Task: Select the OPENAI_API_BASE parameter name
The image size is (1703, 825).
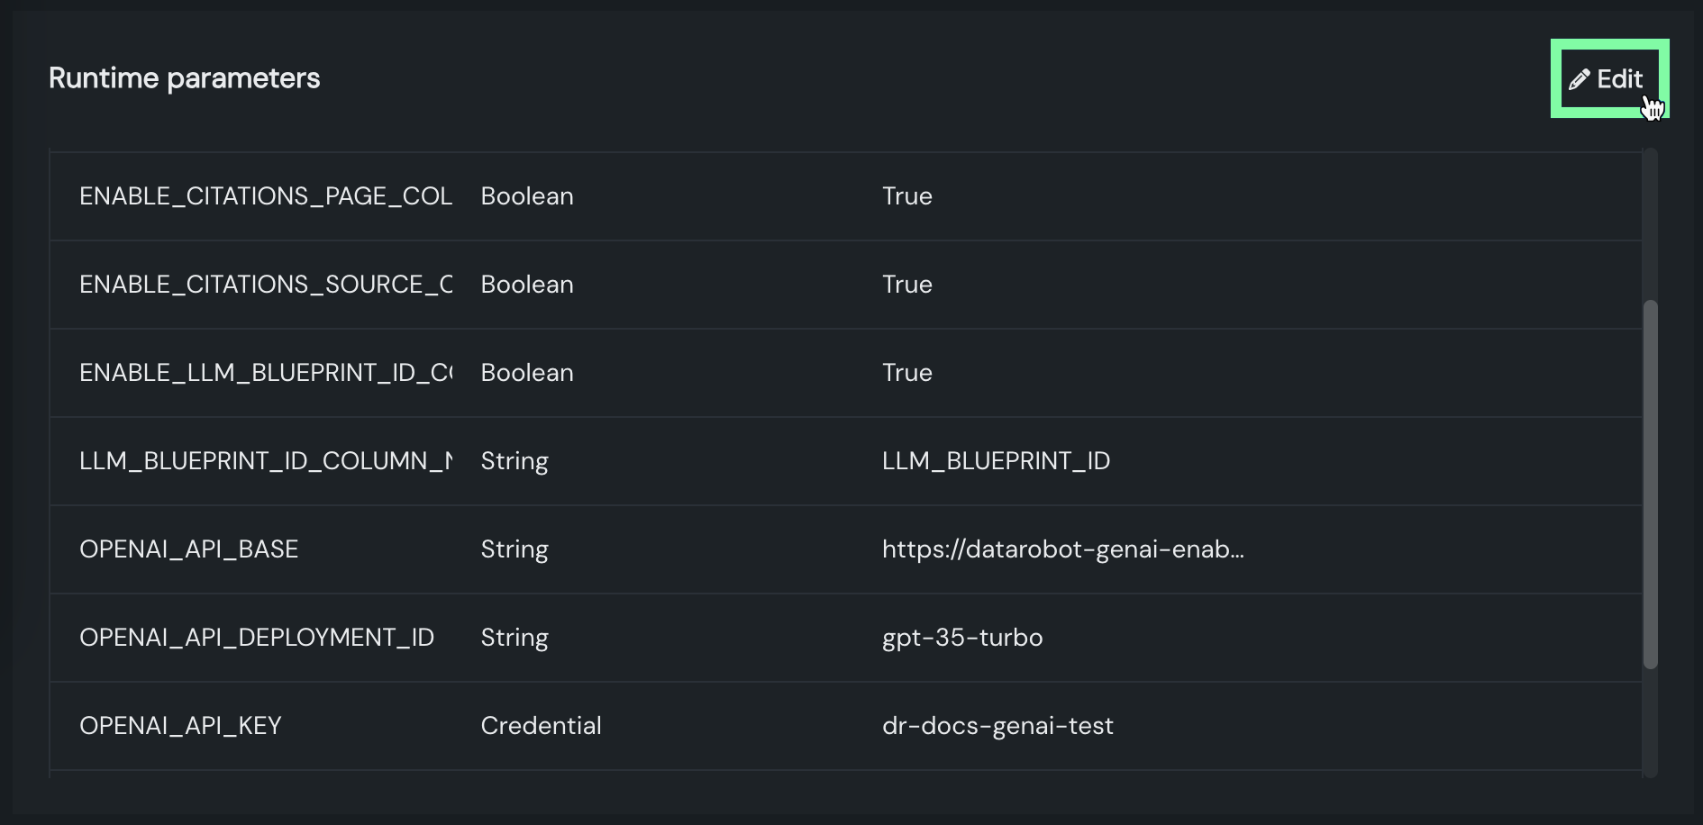Action: 188,549
